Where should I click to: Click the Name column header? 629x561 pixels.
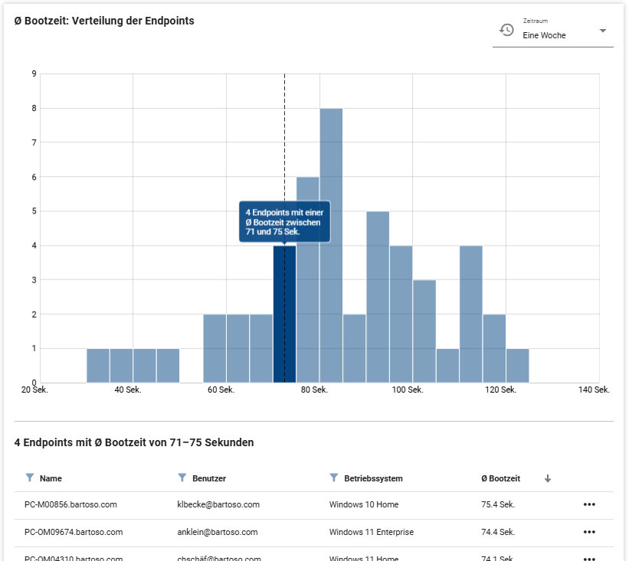click(x=51, y=478)
